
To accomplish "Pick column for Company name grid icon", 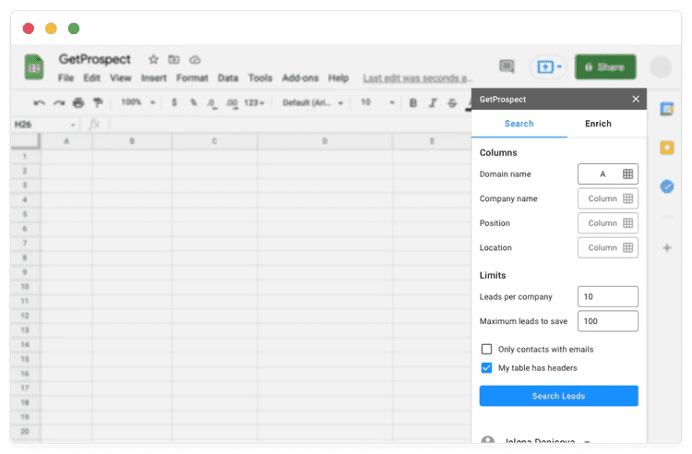I will click(x=627, y=198).
